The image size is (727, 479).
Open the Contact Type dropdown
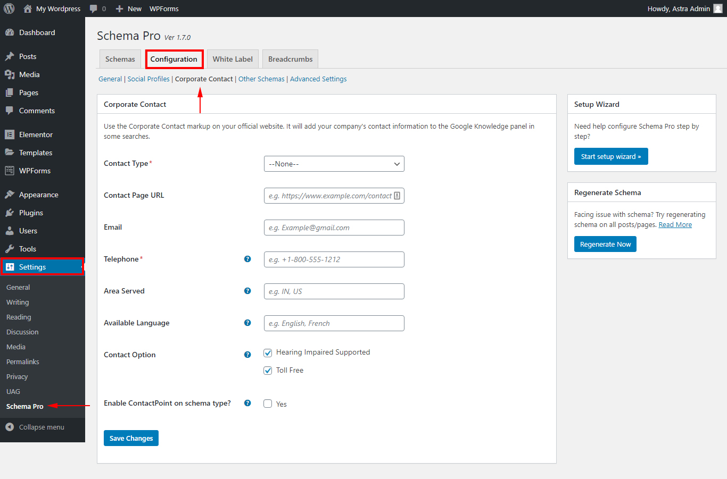coord(334,164)
